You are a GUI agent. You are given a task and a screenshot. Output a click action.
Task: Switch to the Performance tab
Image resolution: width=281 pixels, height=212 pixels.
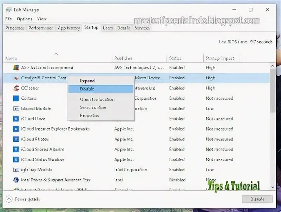point(41,28)
